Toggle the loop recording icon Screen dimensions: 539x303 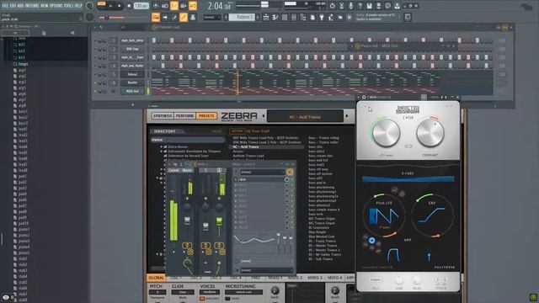click(193, 6)
